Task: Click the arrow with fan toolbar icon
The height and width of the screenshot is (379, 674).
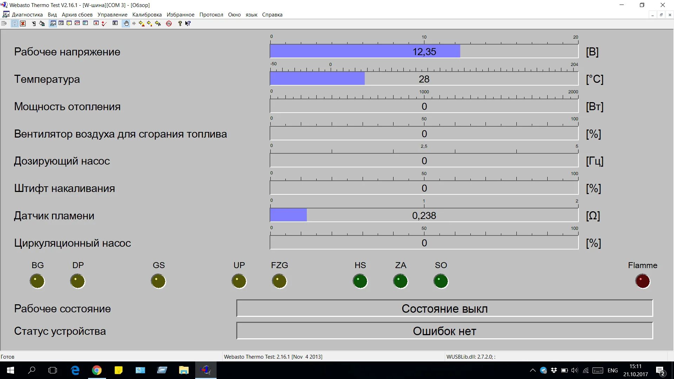Action: 158,24
